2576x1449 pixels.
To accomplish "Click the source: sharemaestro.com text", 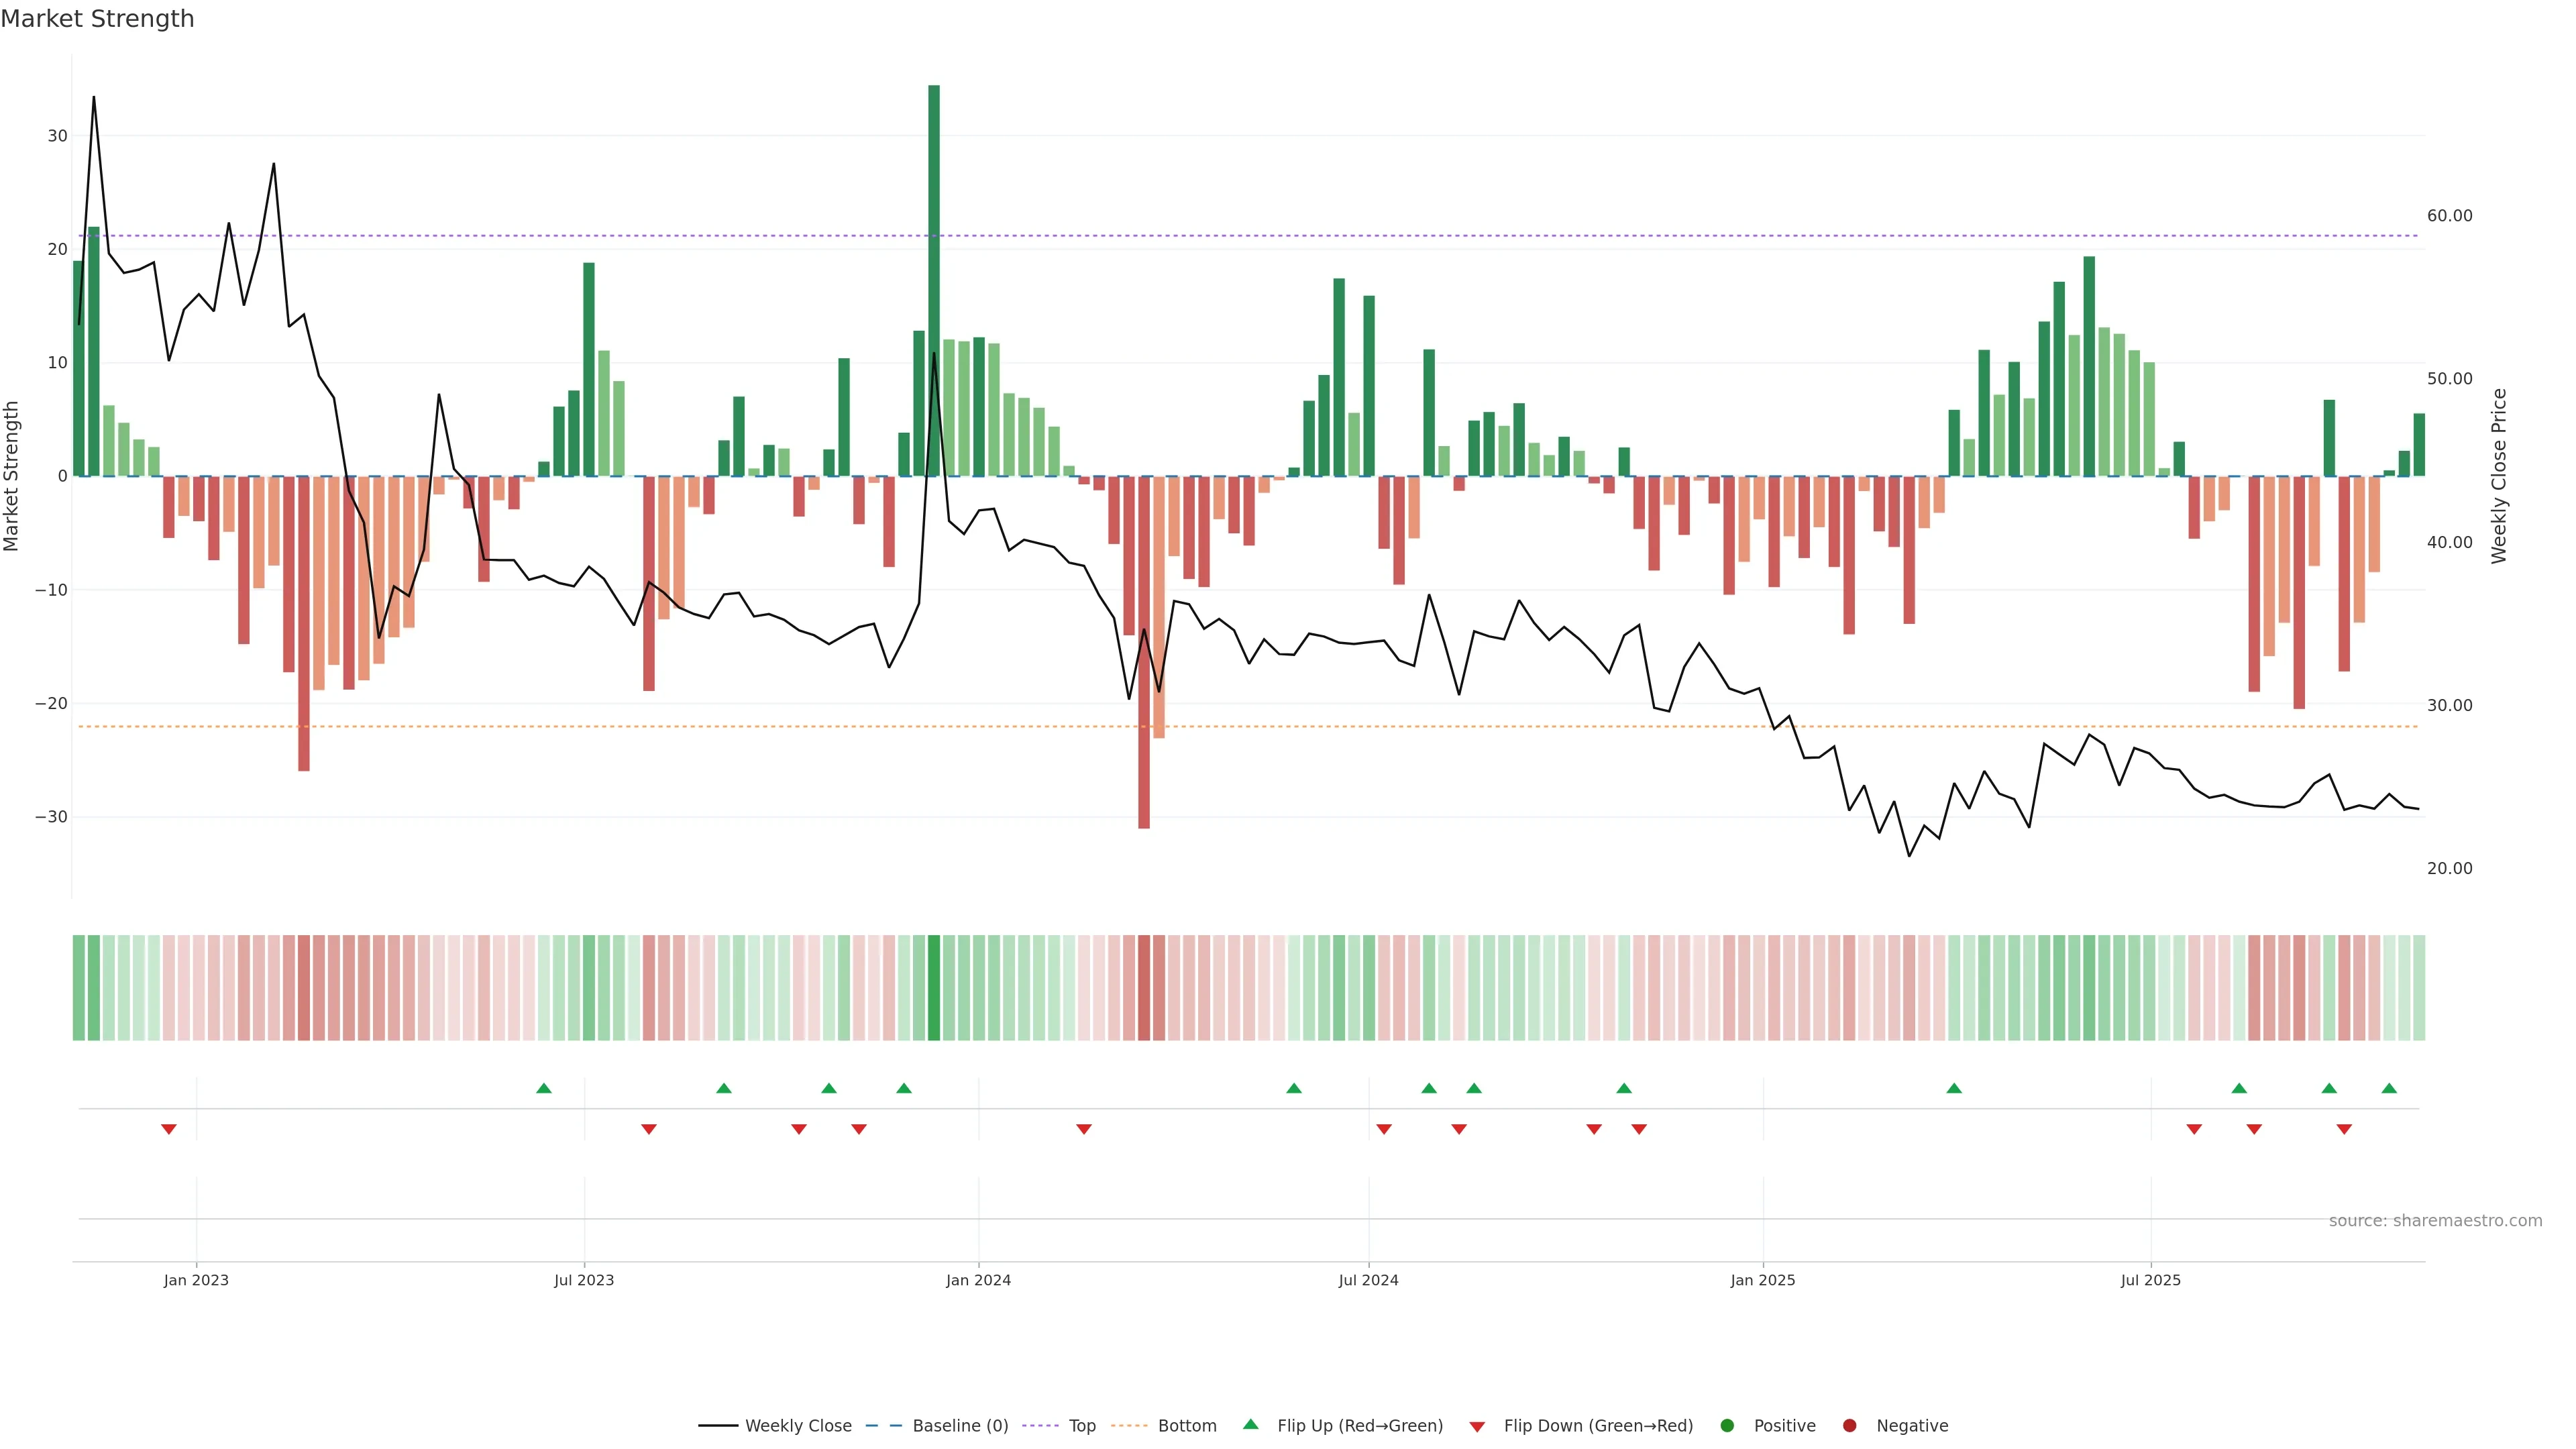I will coord(2435,1220).
